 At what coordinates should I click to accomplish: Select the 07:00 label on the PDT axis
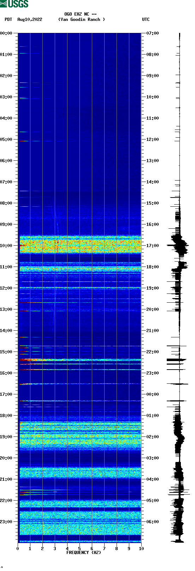pos(6,182)
